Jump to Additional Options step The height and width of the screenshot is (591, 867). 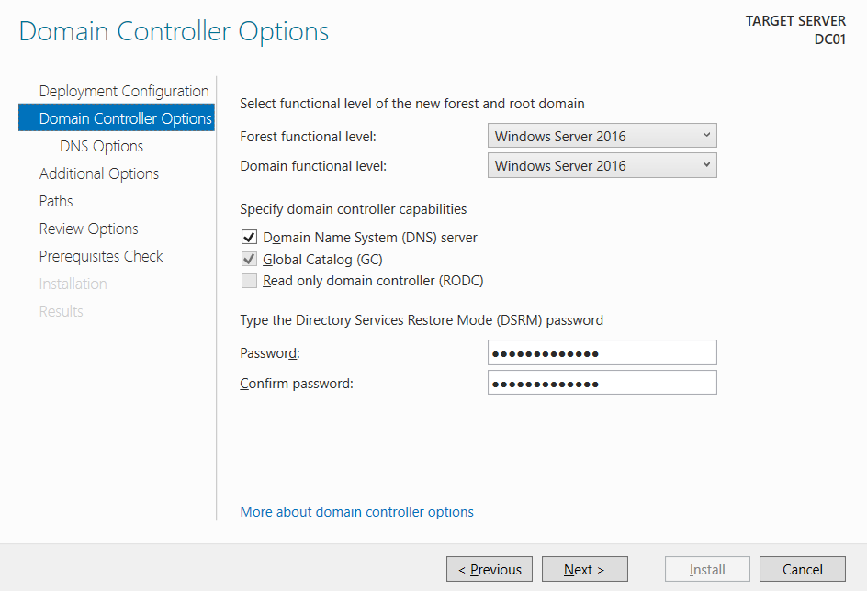coord(99,173)
